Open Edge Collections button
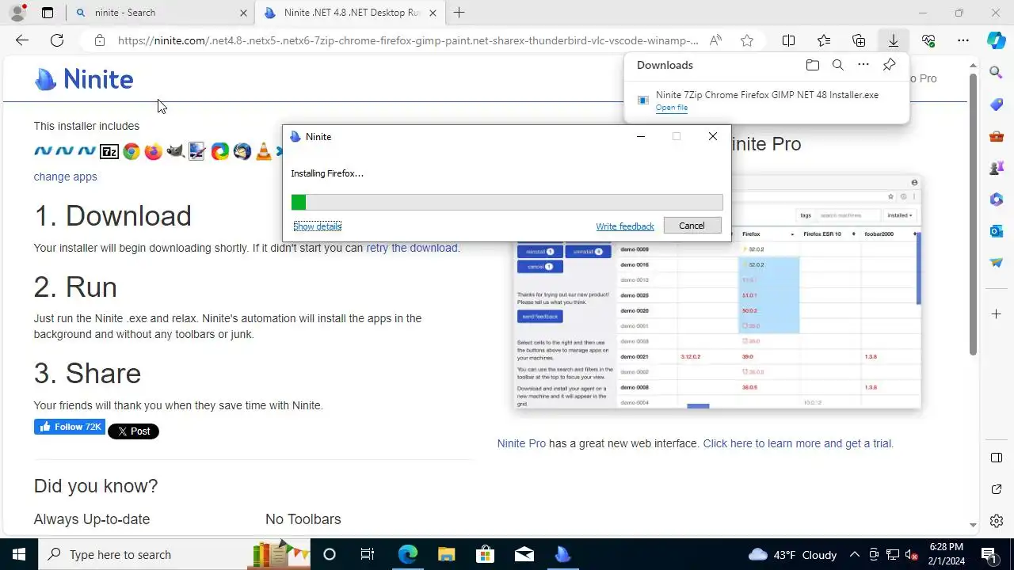Viewport: 1014px width, 570px height. click(859, 40)
